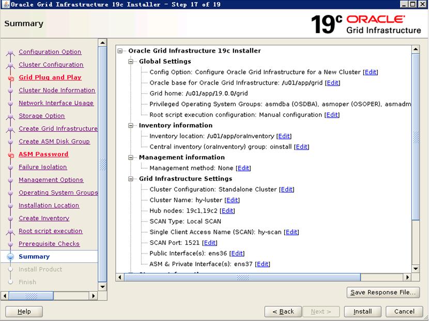Click the summary tree scroll-right arrow
429x321 pixels.
(x=407, y=277)
